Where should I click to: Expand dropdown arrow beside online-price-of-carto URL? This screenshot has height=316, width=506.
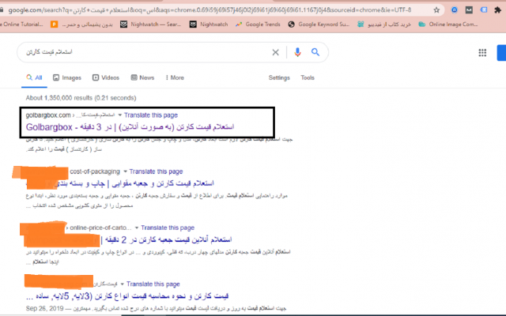137,228
